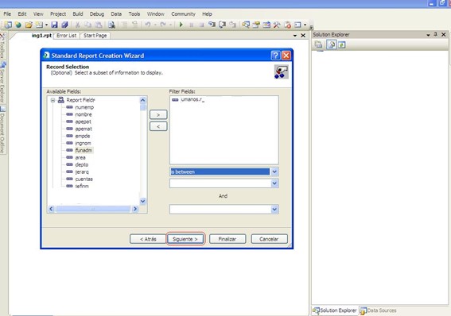Click the Siguiente > button

[x=185, y=239]
